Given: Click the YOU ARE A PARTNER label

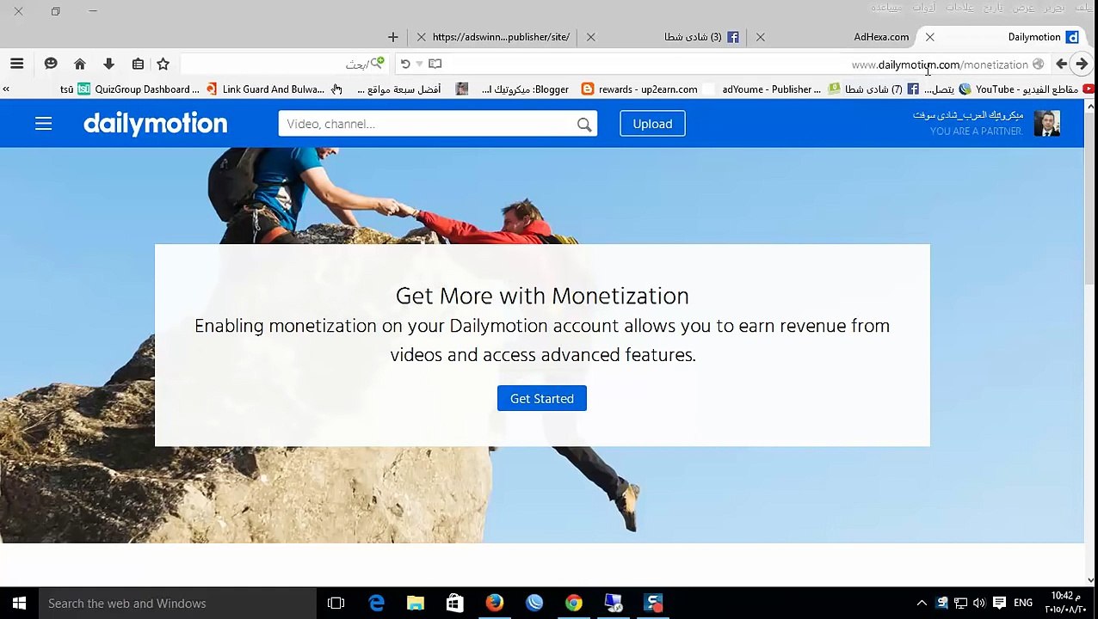Looking at the screenshot, I should tap(976, 132).
